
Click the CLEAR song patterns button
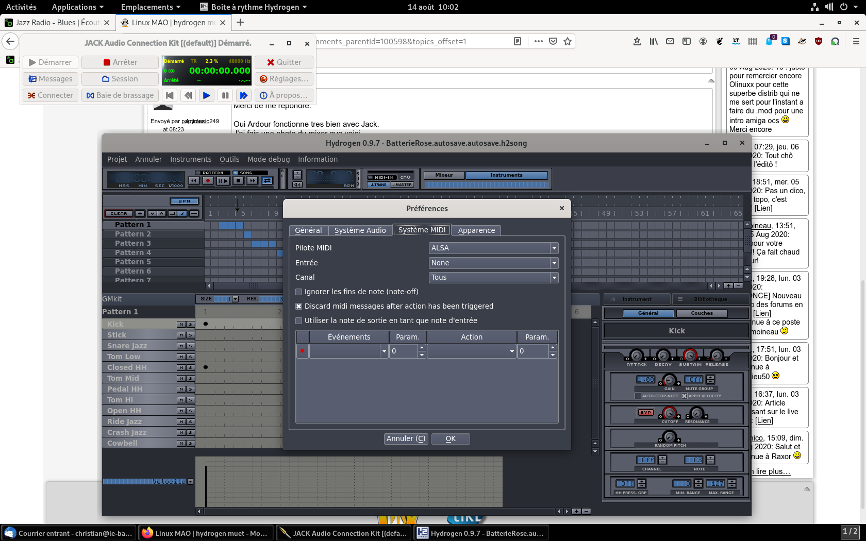coord(119,213)
